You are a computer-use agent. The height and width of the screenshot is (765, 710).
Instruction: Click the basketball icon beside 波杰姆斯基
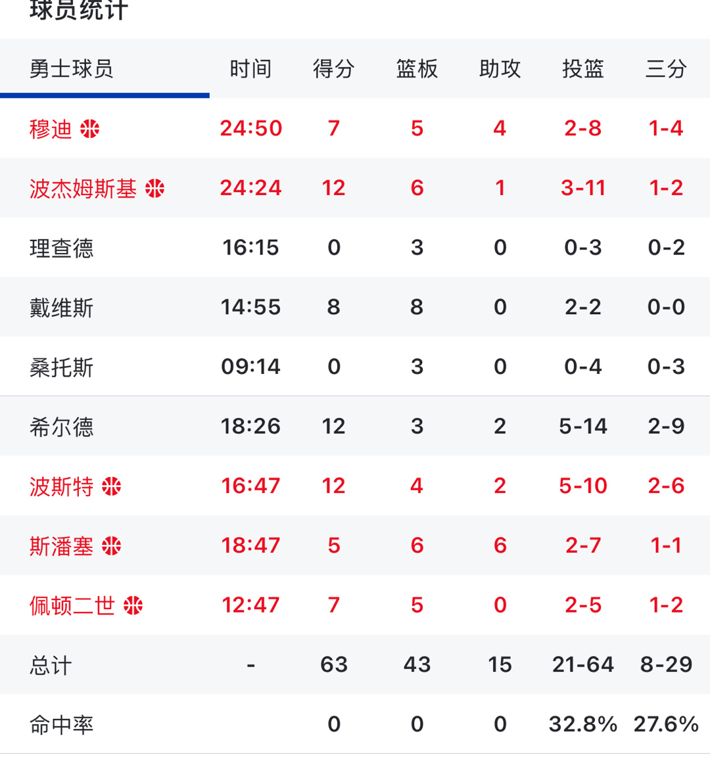coord(155,188)
